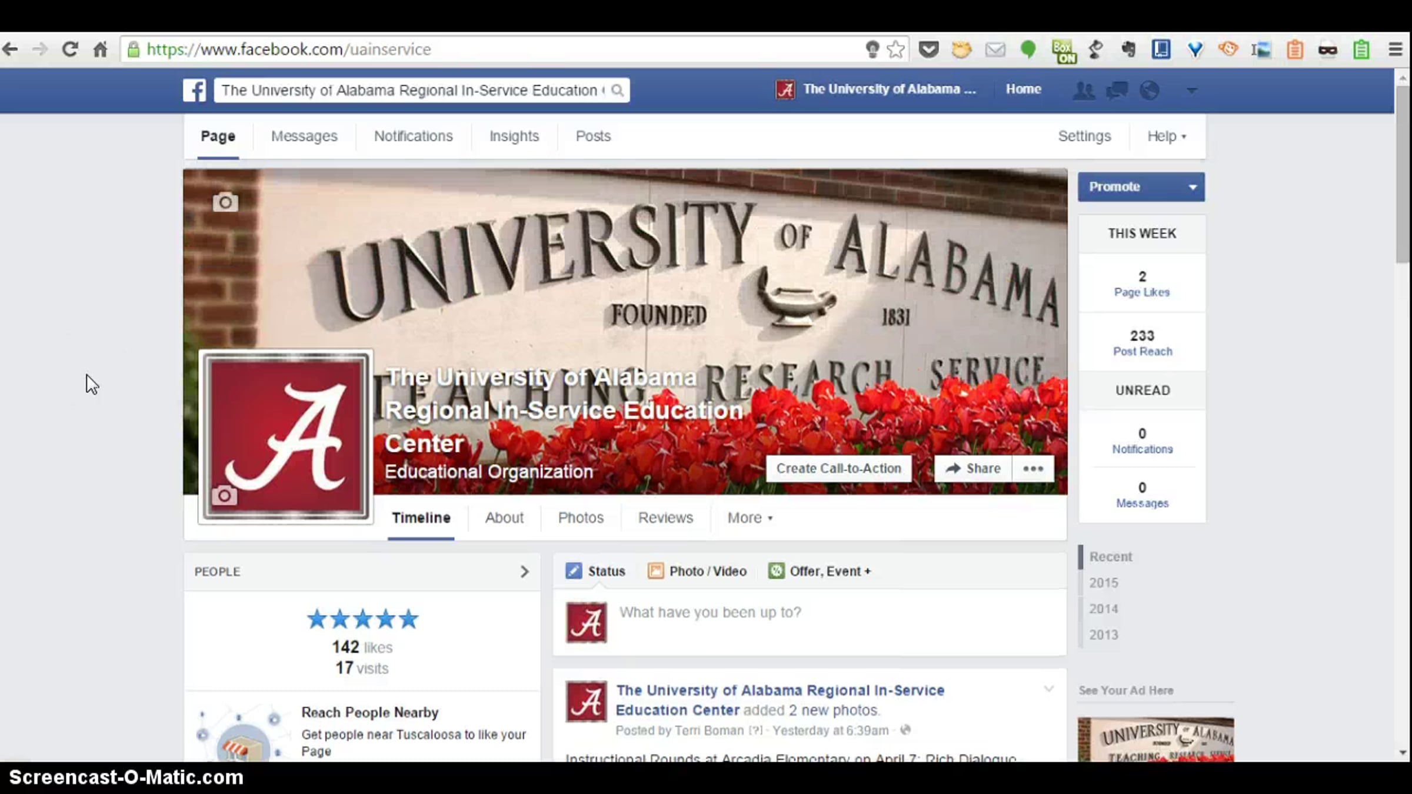Open the orange clipboard extension icon
Viewport: 1412px width, 794px height.
tap(1295, 49)
